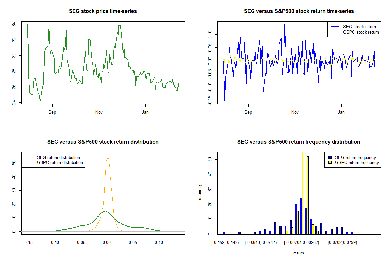Viewport: 392px width, 261px height.
Task: Click the vertical 'frequency' axis label
Action: pos(200,193)
